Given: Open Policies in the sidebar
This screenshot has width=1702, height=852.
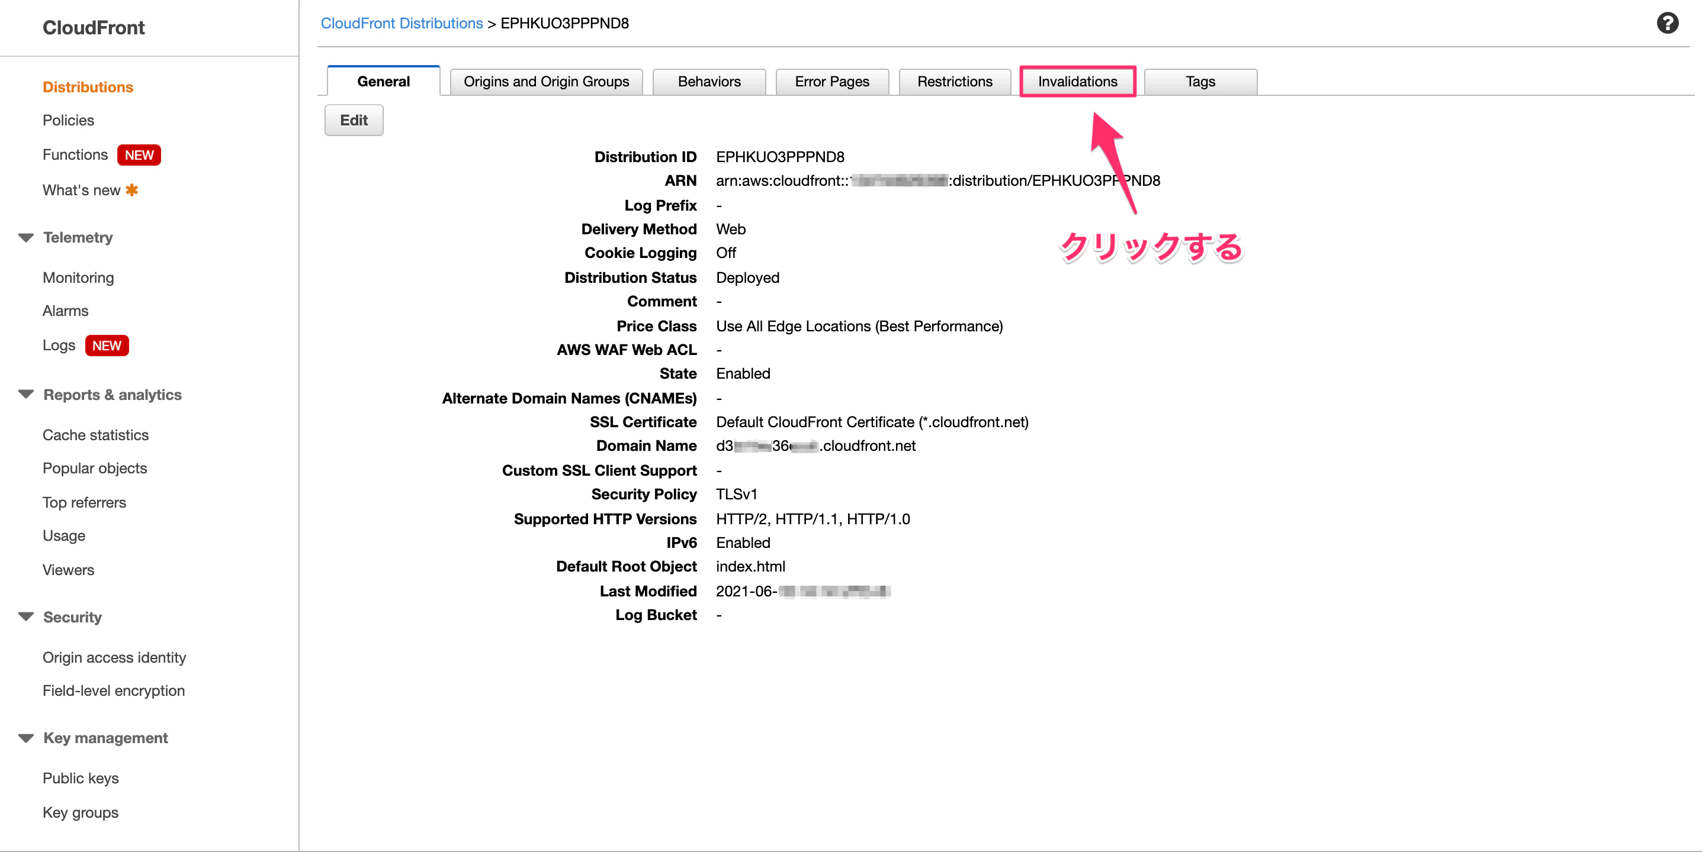Looking at the screenshot, I should coord(69,120).
